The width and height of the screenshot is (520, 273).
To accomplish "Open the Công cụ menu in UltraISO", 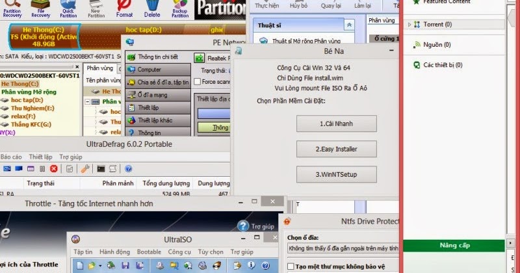I will click(x=179, y=252).
